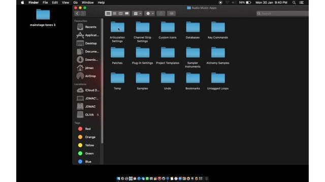This screenshot has height=182, width=325.
Task: Click into the Finder search field
Action: click(282, 14)
